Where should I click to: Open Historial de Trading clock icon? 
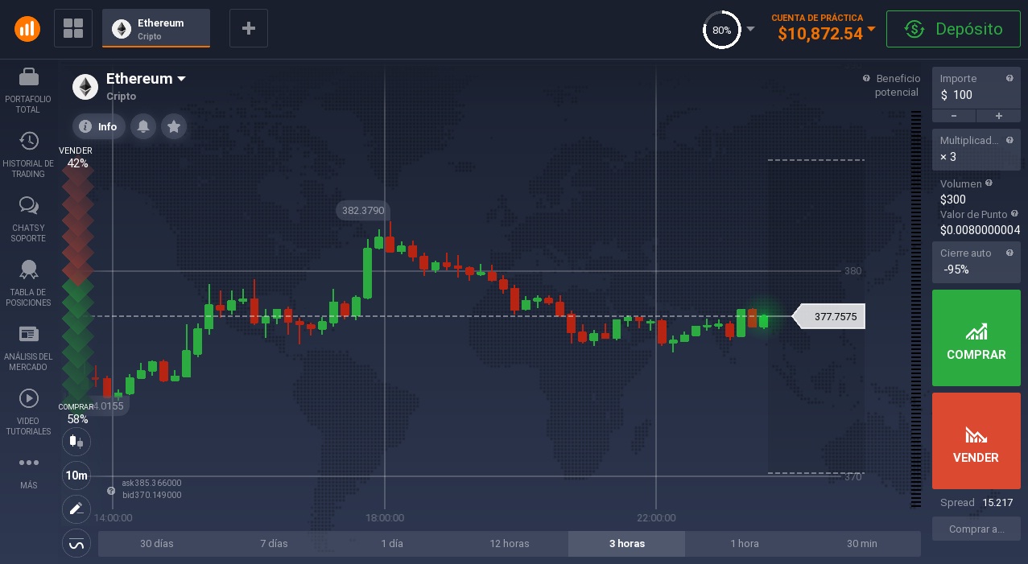(28, 142)
